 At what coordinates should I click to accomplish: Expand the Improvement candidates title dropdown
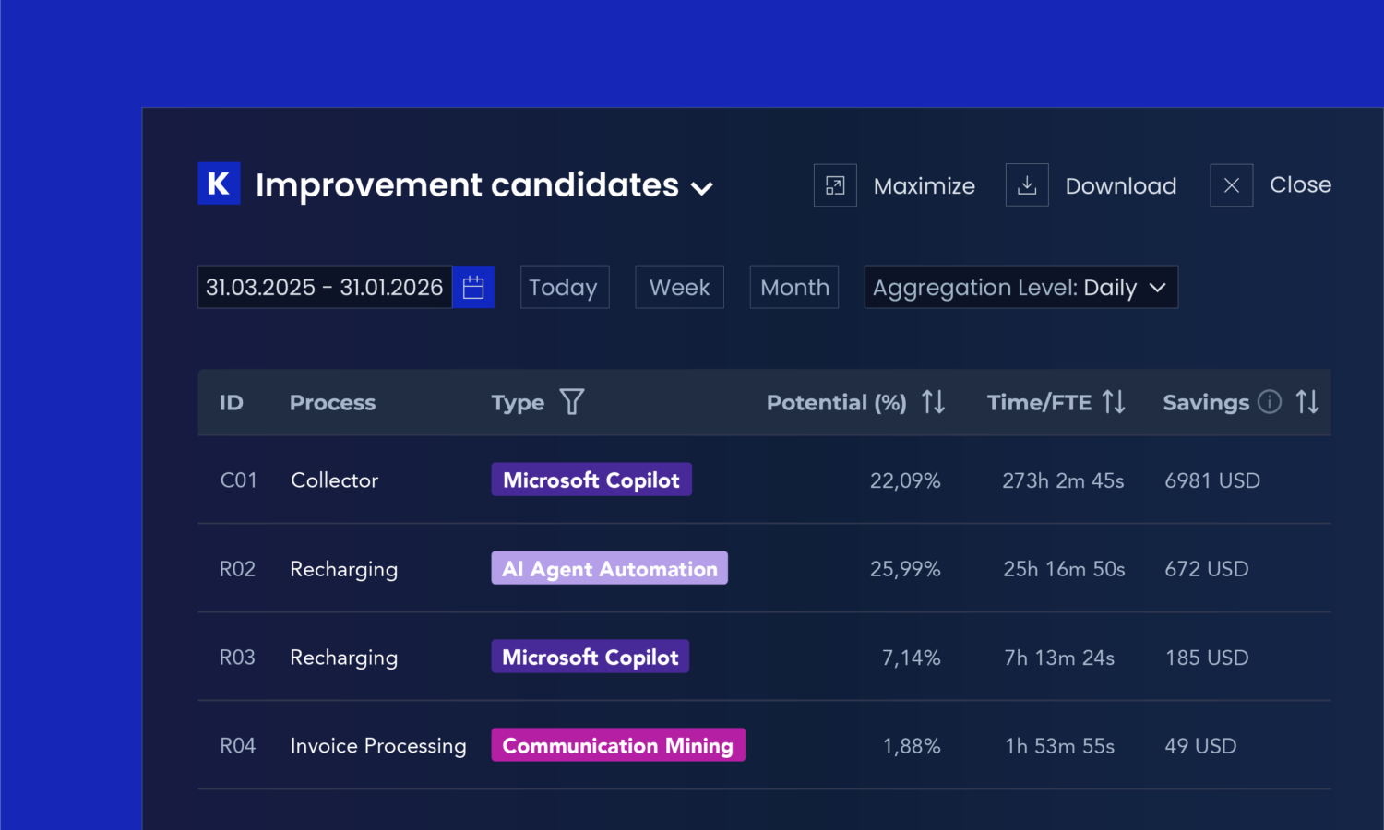click(702, 188)
